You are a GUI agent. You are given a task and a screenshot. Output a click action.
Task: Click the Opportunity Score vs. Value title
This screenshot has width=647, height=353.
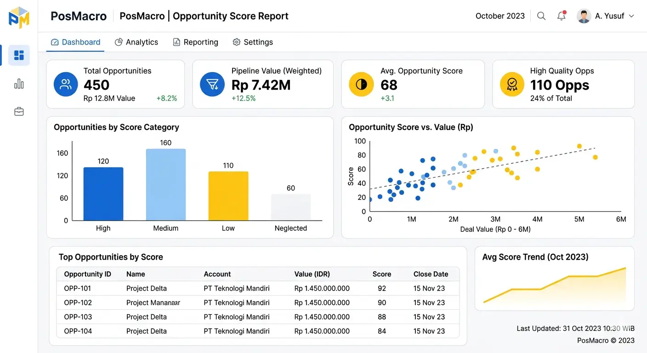[411, 127]
